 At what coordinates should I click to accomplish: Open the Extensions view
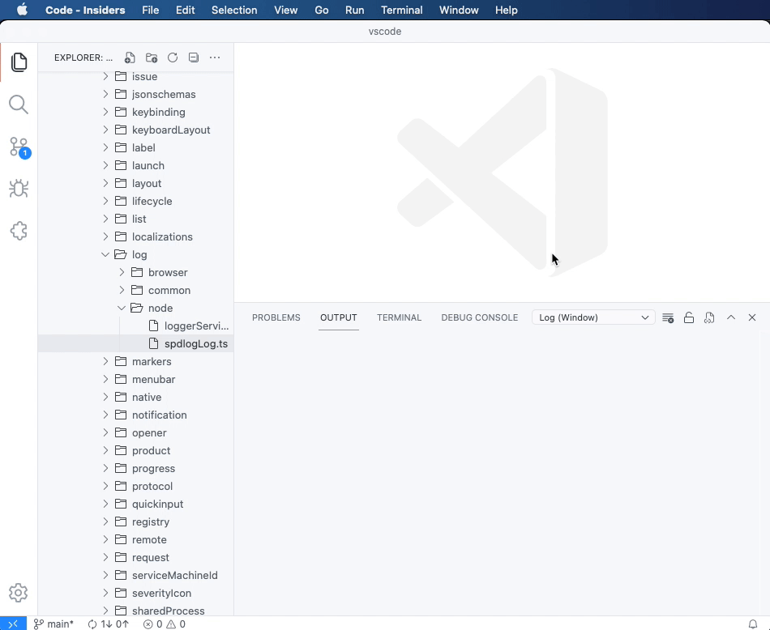(19, 231)
